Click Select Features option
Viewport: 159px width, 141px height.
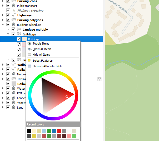pos(42,61)
